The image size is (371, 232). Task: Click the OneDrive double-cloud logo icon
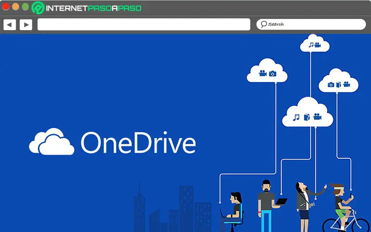click(x=51, y=142)
